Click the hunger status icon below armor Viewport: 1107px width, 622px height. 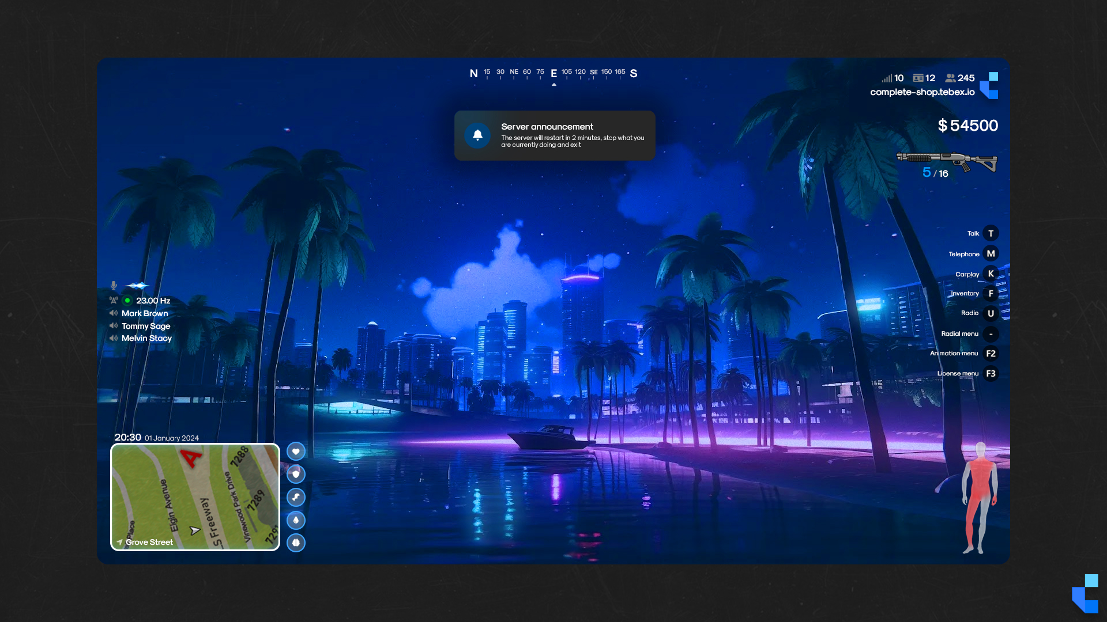(x=296, y=497)
